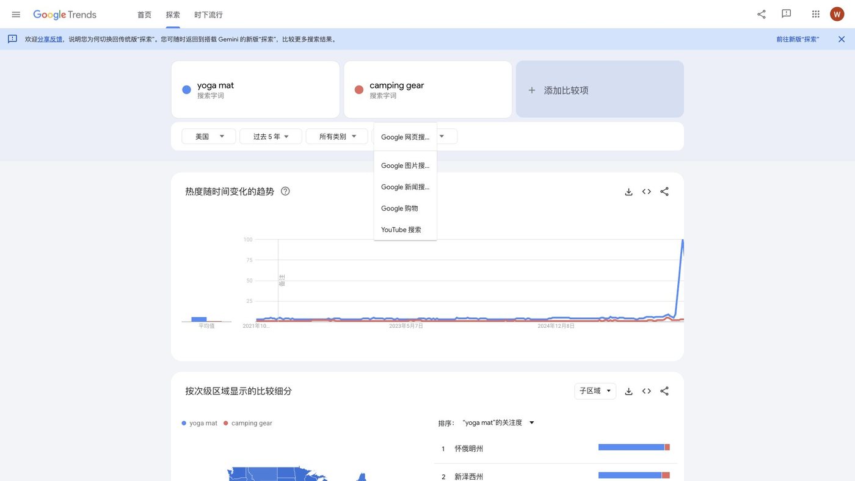Click the blue yoga mat color dot
Image resolution: width=855 pixels, height=481 pixels.
point(187,90)
